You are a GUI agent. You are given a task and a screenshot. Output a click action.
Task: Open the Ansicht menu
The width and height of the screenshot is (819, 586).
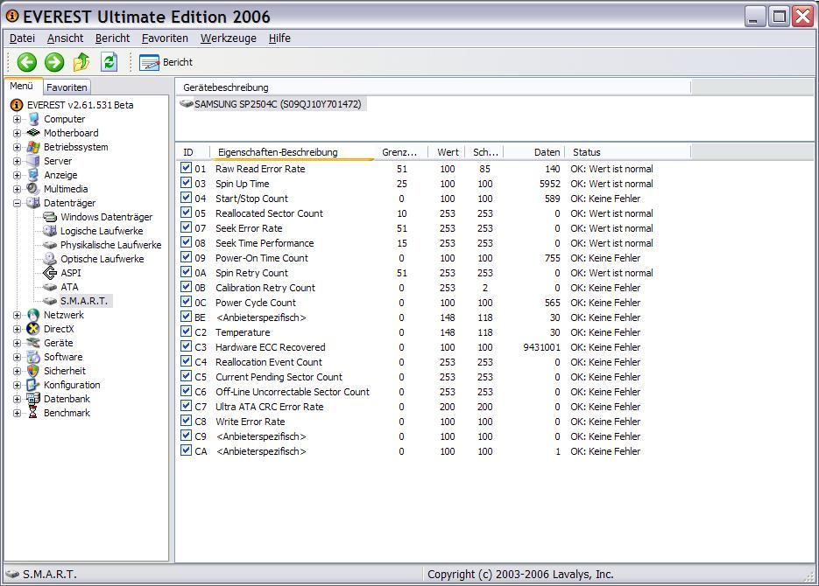click(66, 38)
